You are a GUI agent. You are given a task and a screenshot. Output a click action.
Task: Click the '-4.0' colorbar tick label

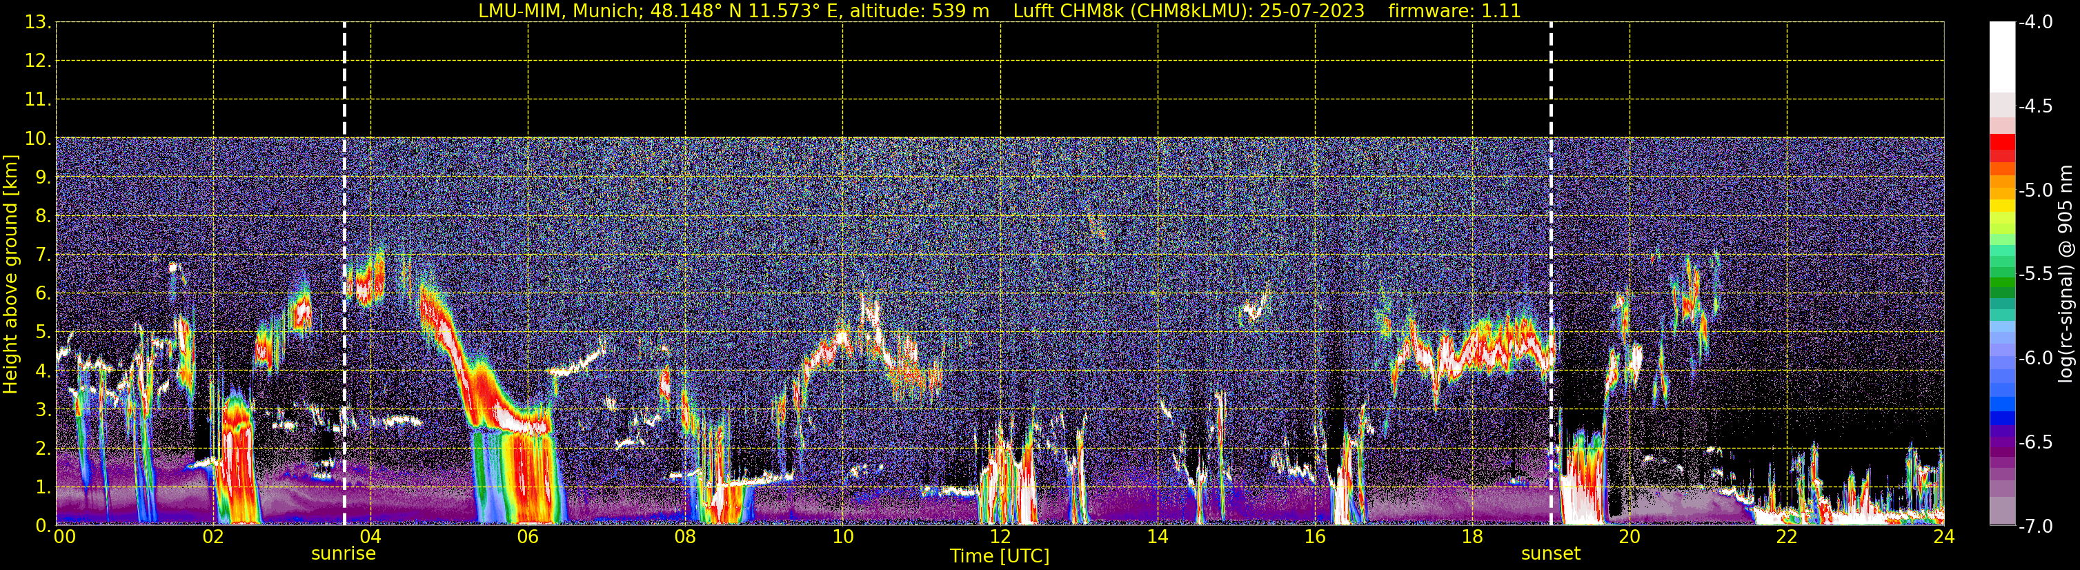[2036, 22]
